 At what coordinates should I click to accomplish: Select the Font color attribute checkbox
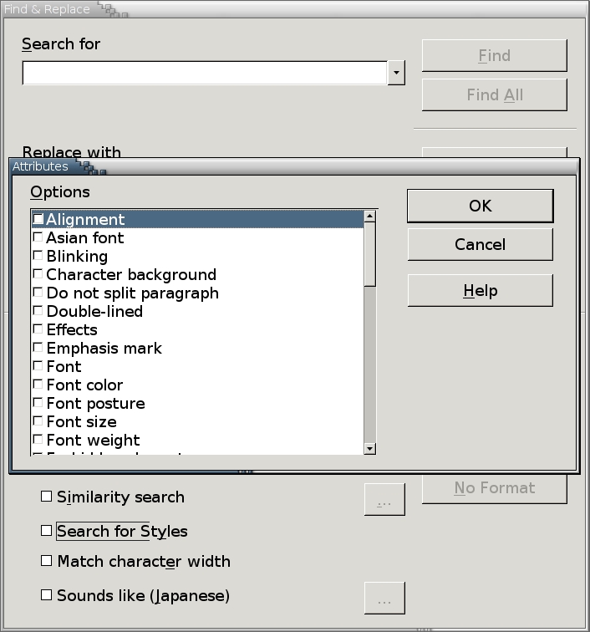[38, 385]
